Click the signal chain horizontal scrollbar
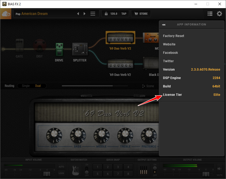The image size is (226, 179). click(87, 86)
